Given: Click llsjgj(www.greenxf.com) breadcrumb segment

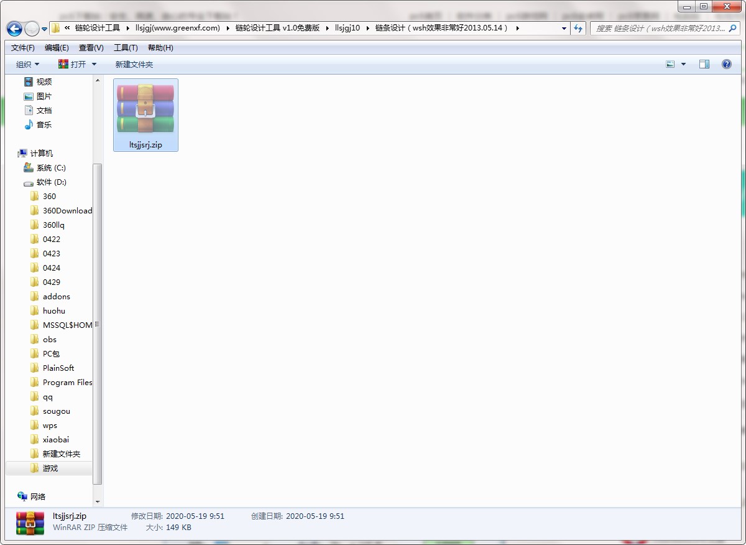Looking at the screenshot, I should [x=178, y=28].
